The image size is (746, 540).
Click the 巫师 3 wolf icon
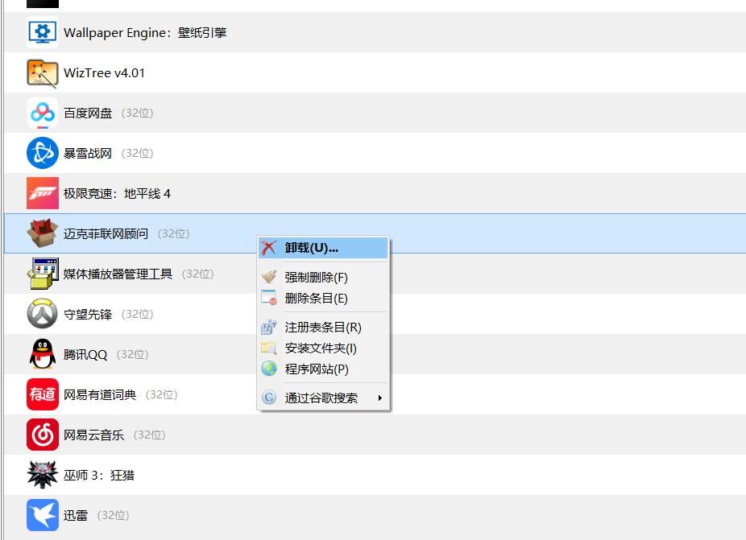[42, 475]
